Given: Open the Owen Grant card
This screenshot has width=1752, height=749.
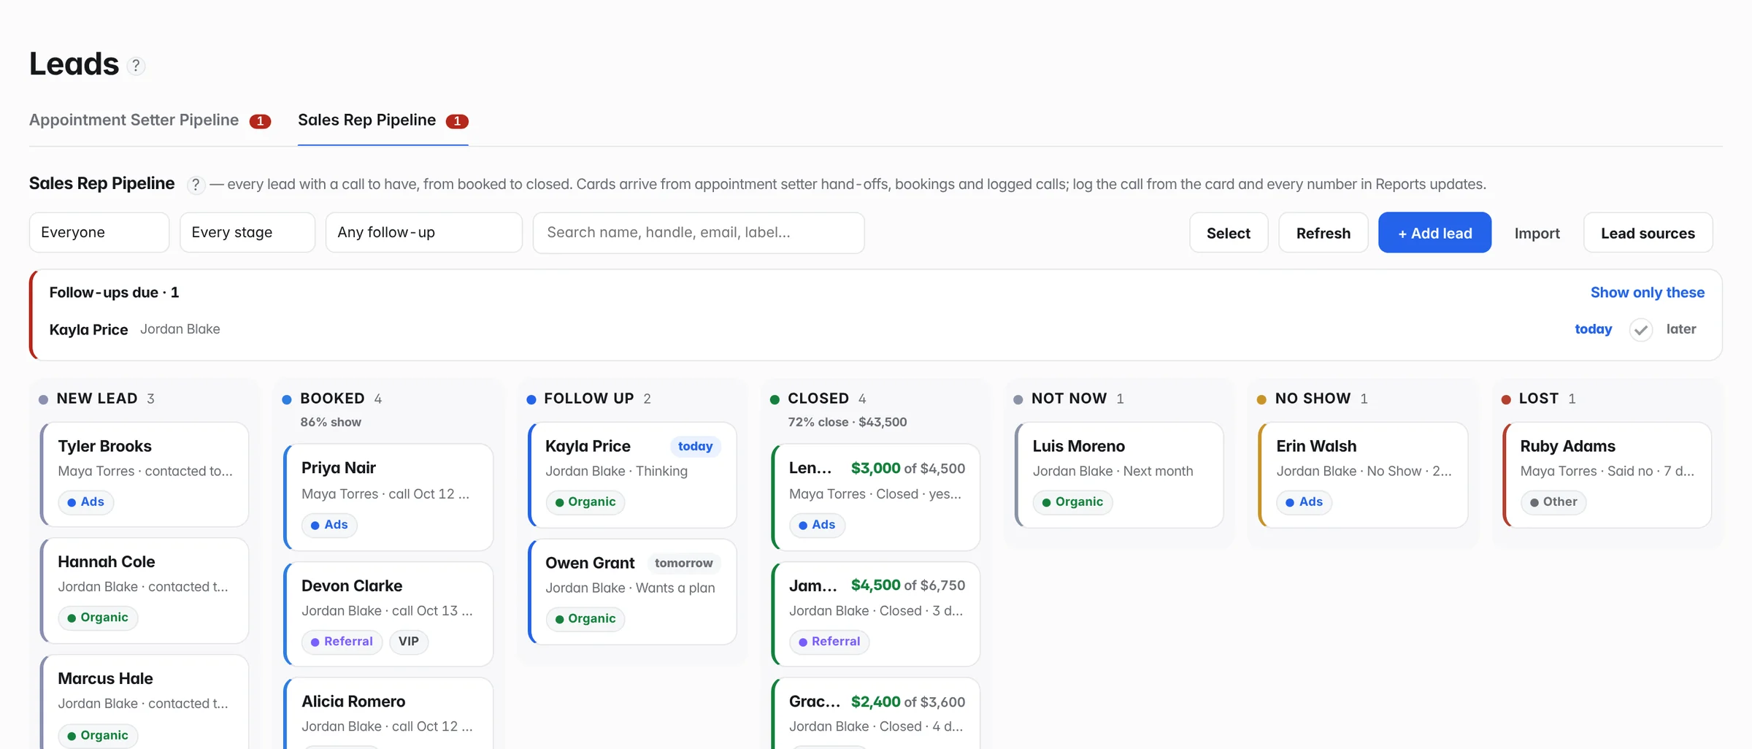Looking at the screenshot, I should coord(632,591).
